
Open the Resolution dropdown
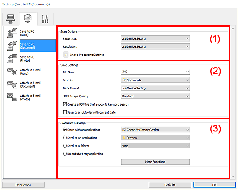point(155,46)
